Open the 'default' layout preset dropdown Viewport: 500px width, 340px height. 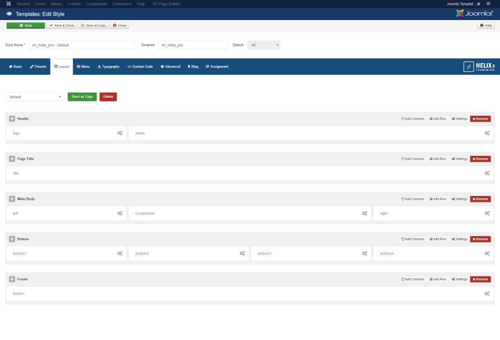click(x=33, y=97)
